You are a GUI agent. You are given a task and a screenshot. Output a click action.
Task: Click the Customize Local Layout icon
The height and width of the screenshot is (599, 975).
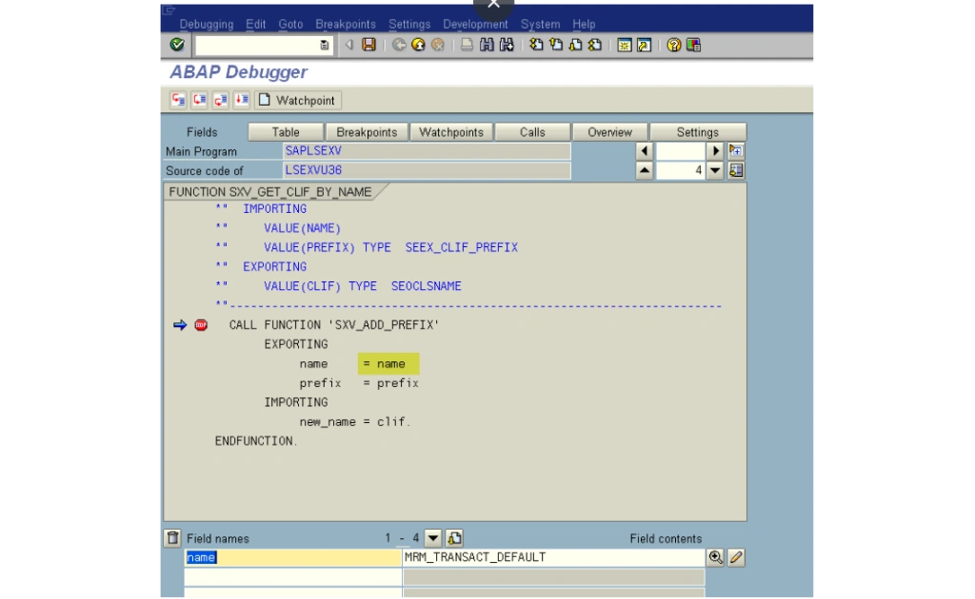pos(693,45)
